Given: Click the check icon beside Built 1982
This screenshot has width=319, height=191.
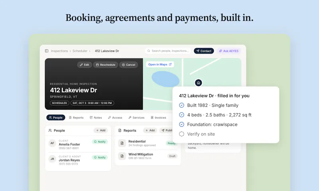Looking at the screenshot, I should tap(181, 105).
